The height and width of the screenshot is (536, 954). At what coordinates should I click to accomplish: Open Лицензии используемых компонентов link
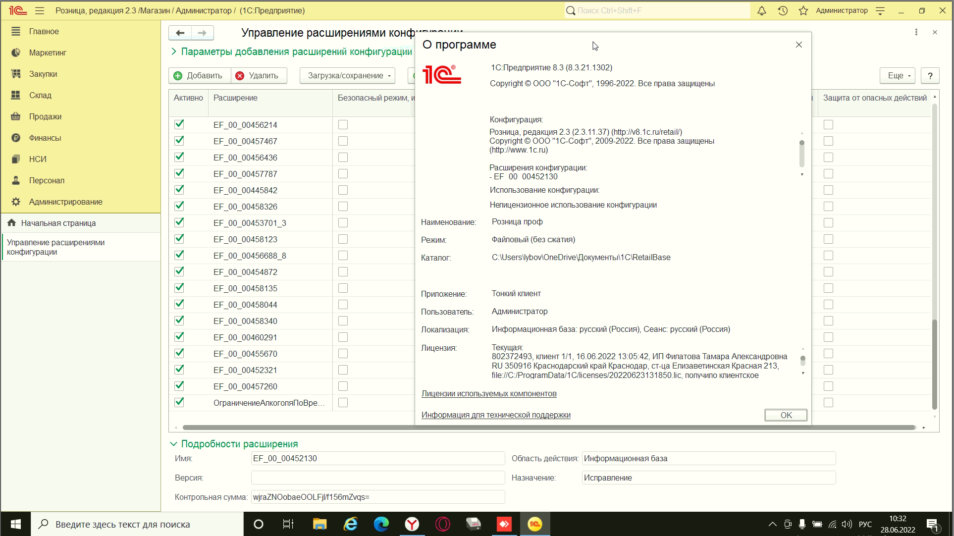tap(489, 394)
